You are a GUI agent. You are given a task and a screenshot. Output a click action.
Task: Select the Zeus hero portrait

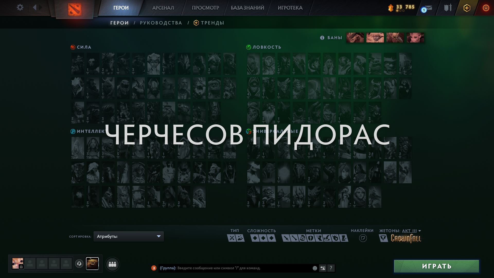pos(199,197)
